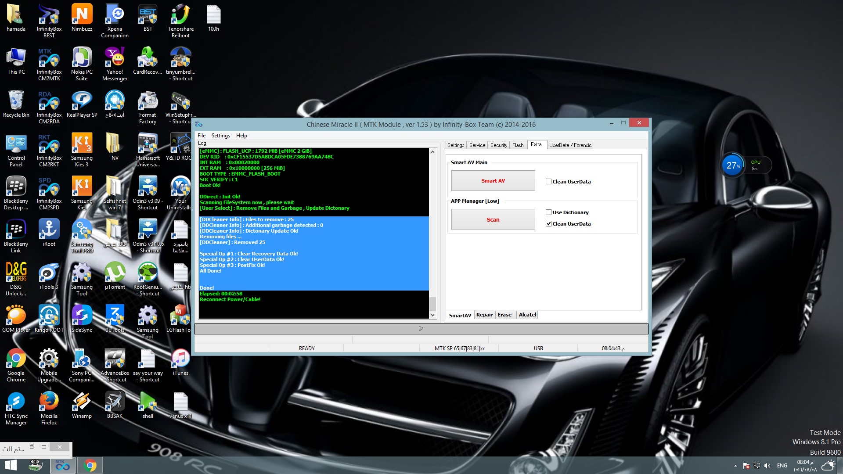Click the operation progress bar
The height and width of the screenshot is (474, 843).
click(421, 329)
